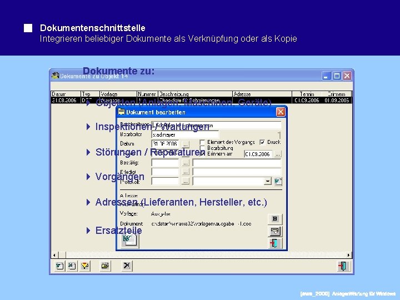Click the print button in Dokument bearbeiten
The width and height of the screenshot is (400, 300).
pos(275,231)
